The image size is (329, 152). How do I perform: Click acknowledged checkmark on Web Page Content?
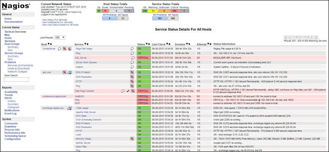coord(128,91)
